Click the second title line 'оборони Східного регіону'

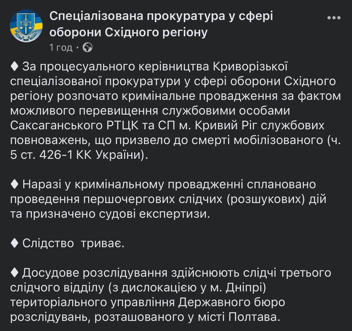coord(128,33)
